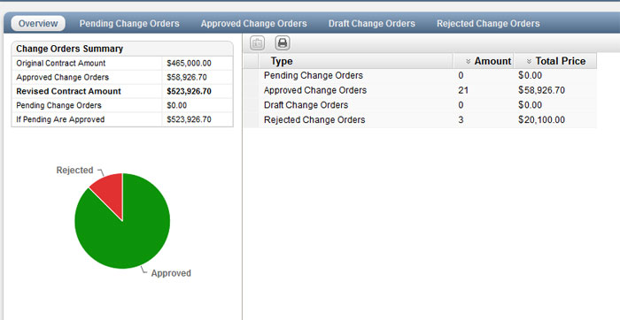
Task: Go to Rejected Change Orders tab
Action: coord(488,24)
